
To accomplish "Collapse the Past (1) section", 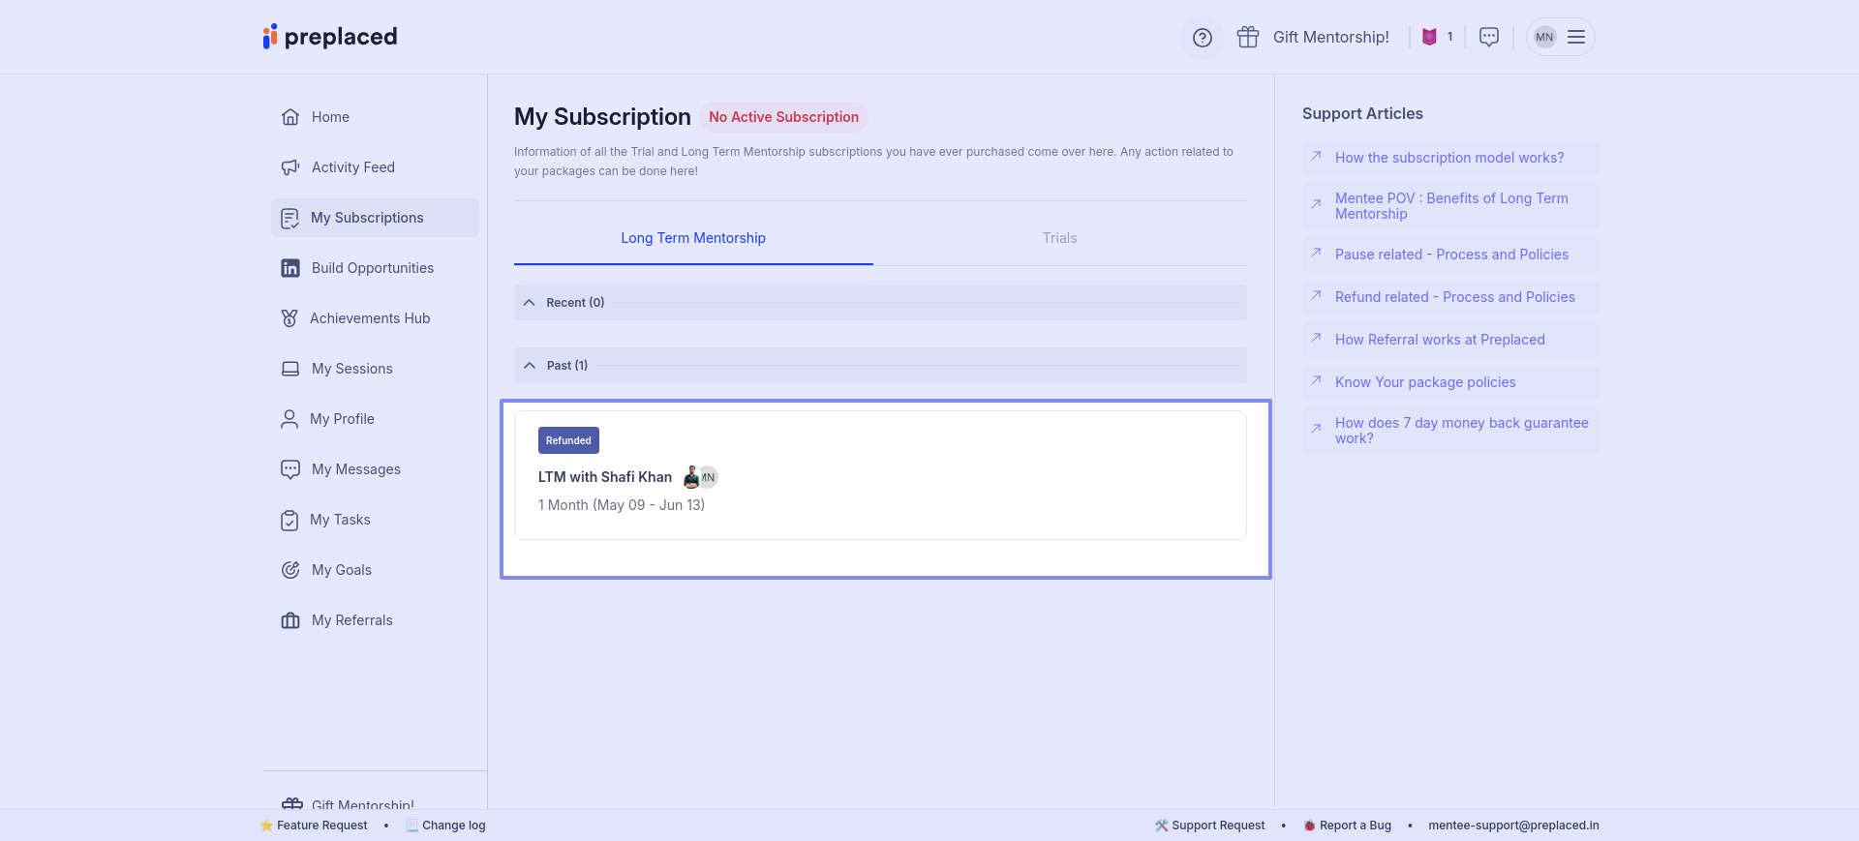I will coord(530,366).
